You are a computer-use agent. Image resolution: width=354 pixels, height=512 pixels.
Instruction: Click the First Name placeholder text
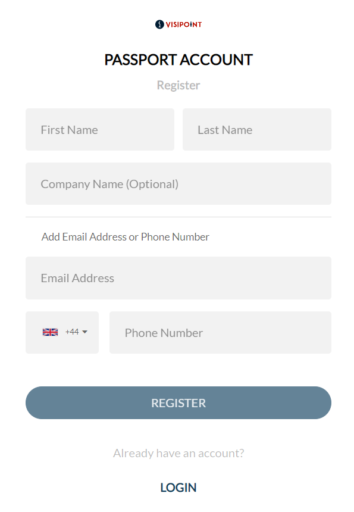(x=69, y=130)
